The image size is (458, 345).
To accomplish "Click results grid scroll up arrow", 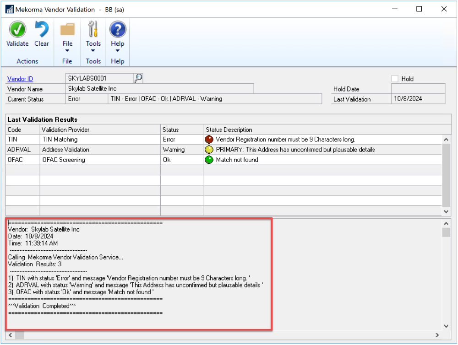I will pyautogui.click(x=446, y=140).
